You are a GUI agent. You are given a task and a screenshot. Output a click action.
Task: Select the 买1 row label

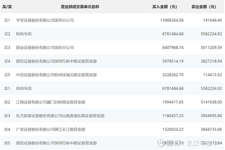click(7, 20)
